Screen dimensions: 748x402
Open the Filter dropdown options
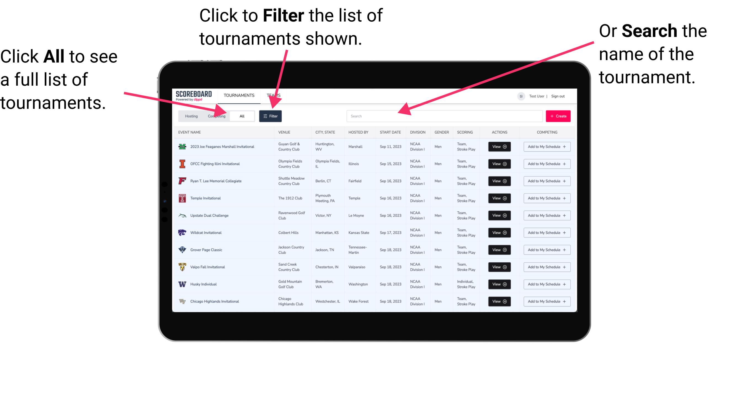[x=271, y=116]
